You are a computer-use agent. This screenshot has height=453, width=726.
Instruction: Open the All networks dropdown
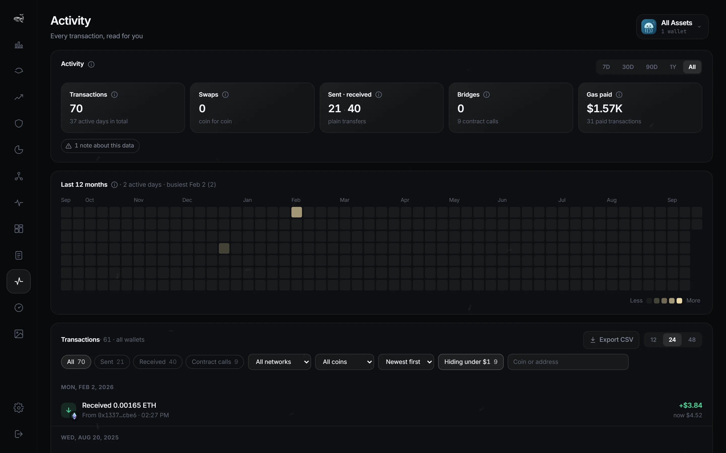[x=279, y=362]
